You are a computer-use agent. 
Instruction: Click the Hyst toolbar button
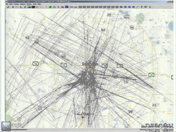(75, 7)
